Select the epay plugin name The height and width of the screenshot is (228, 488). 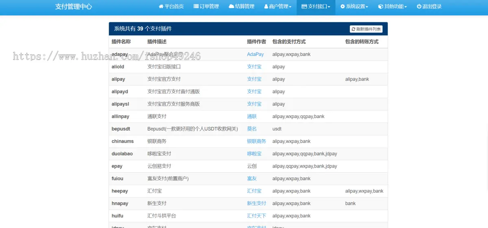tap(117, 166)
